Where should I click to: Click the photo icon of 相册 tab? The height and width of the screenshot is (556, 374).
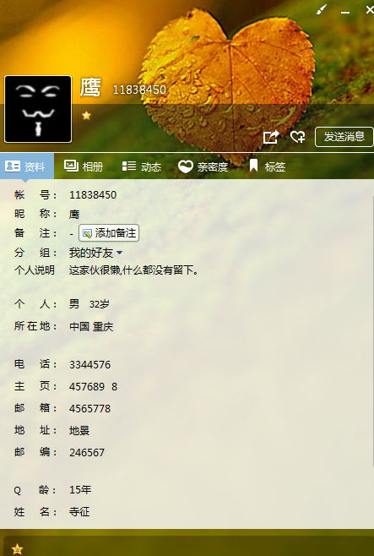(x=71, y=166)
